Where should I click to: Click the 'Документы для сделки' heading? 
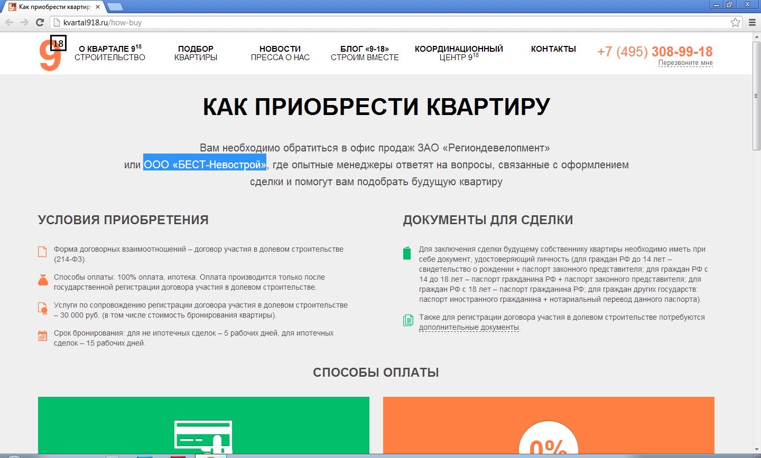pyautogui.click(x=488, y=220)
